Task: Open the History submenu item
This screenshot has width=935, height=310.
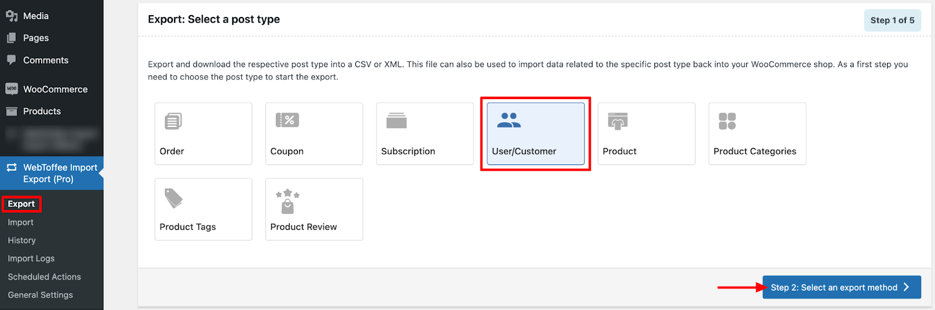Action: pos(22,240)
